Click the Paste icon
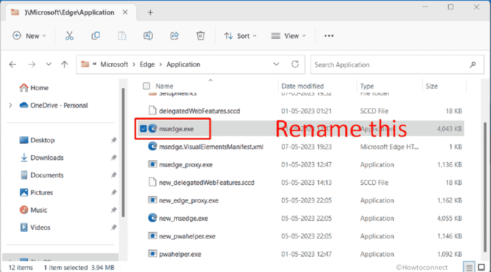The height and width of the screenshot is (272, 491). click(x=122, y=36)
